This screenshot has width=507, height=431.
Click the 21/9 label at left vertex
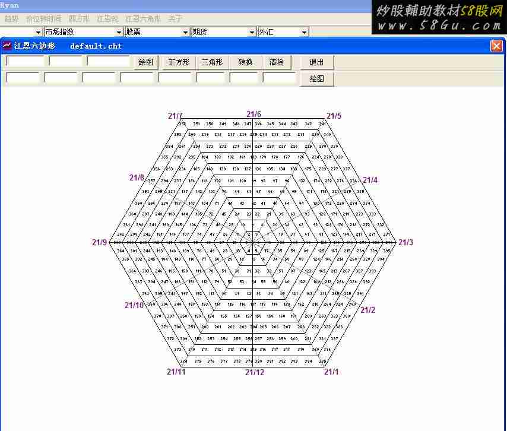99,242
